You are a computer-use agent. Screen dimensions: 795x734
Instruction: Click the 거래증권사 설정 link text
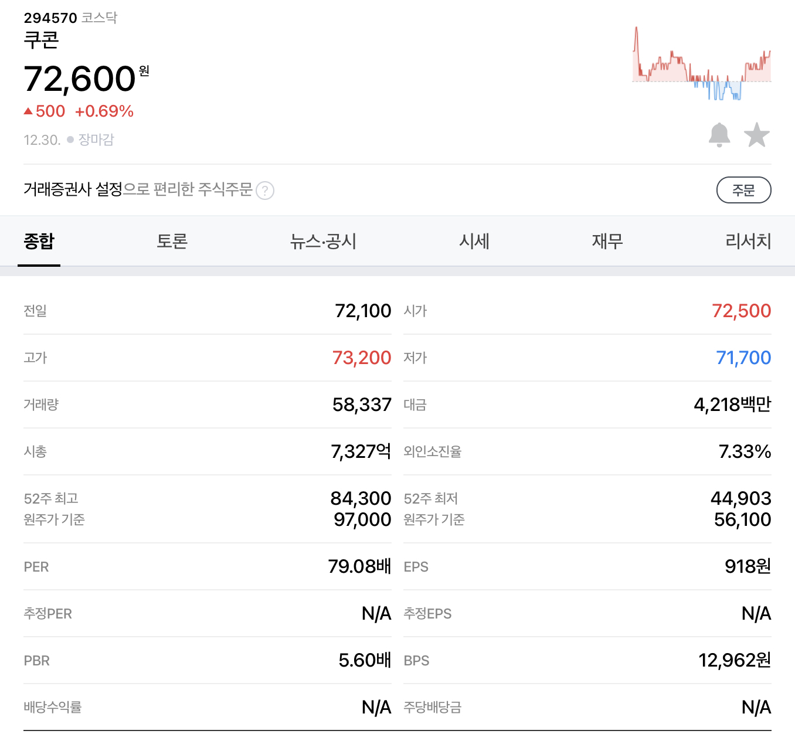tap(73, 189)
